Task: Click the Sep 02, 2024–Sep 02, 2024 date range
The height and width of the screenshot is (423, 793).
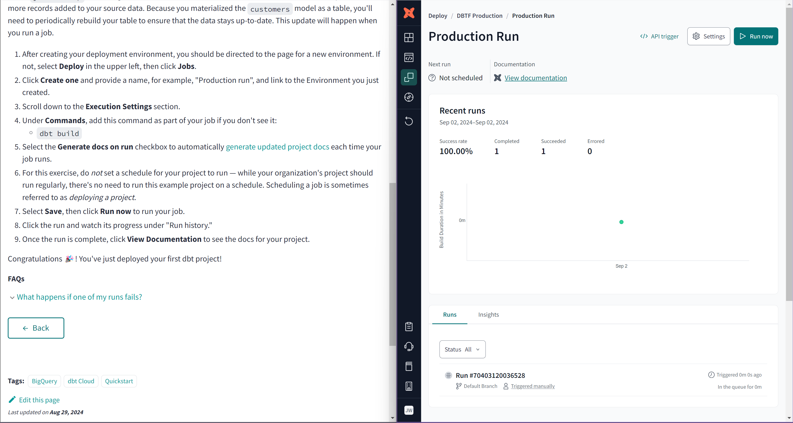Action: point(474,122)
